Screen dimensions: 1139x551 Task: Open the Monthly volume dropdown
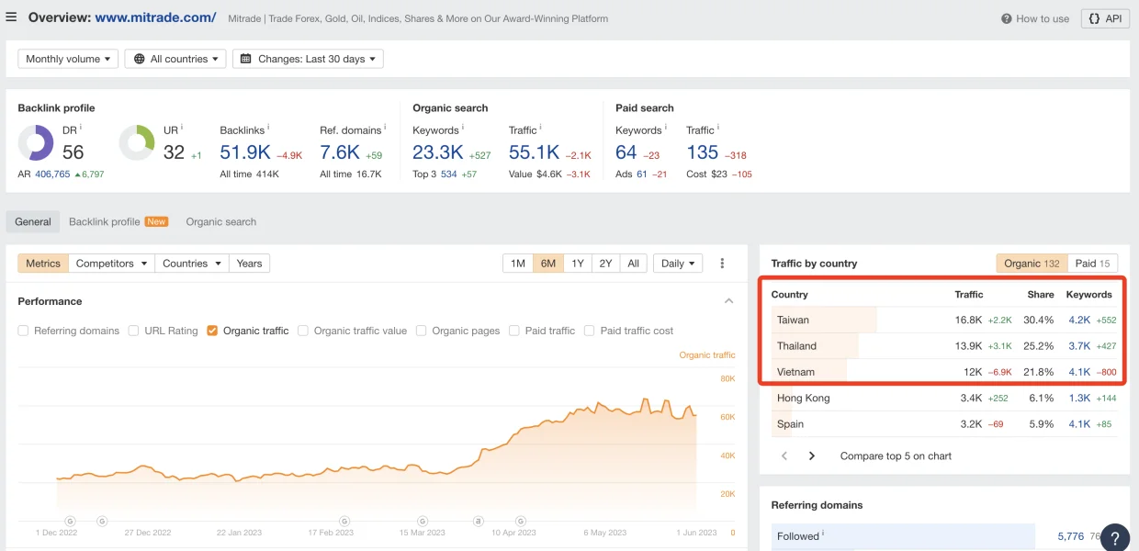68,59
